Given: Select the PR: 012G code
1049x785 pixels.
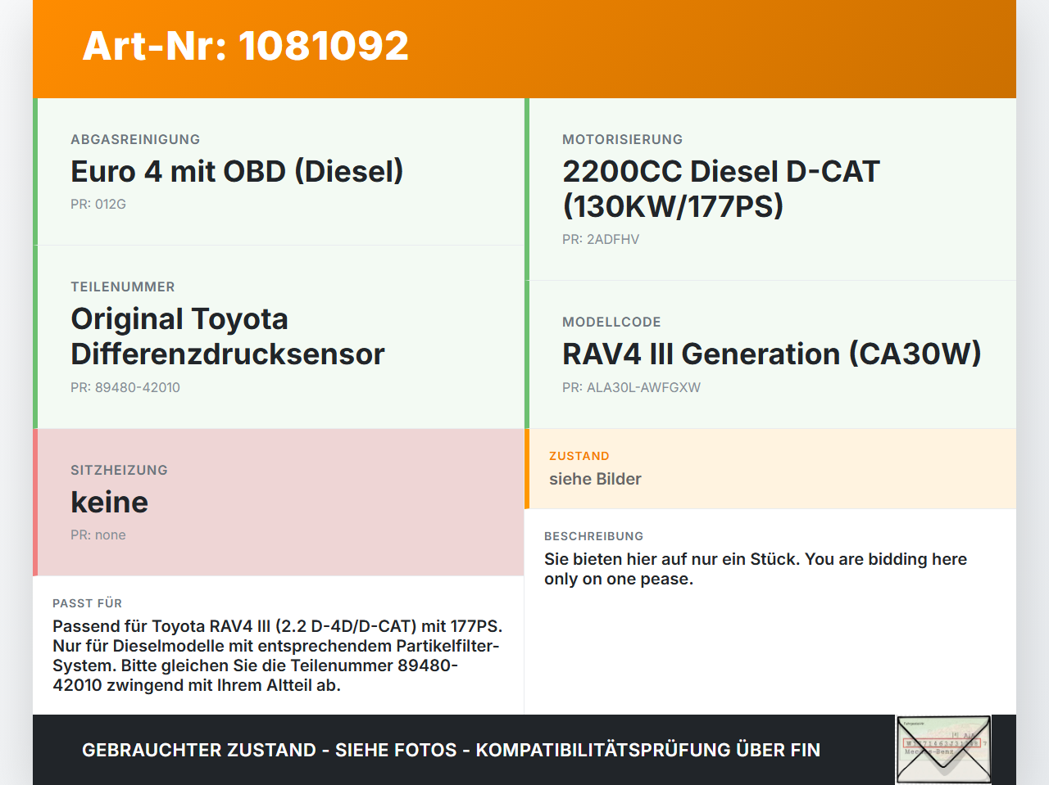Looking at the screenshot, I should click(x=98, y=204).
